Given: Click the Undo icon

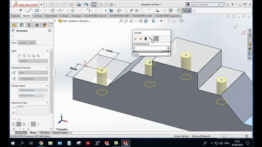Looking at the screenshot, I should pyautogui.click(x=86, y=4).
